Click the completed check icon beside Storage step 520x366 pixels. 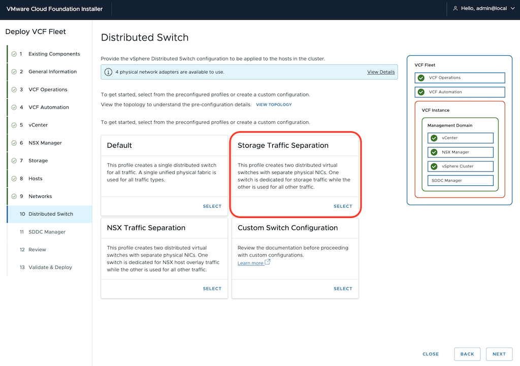point(14,161)
